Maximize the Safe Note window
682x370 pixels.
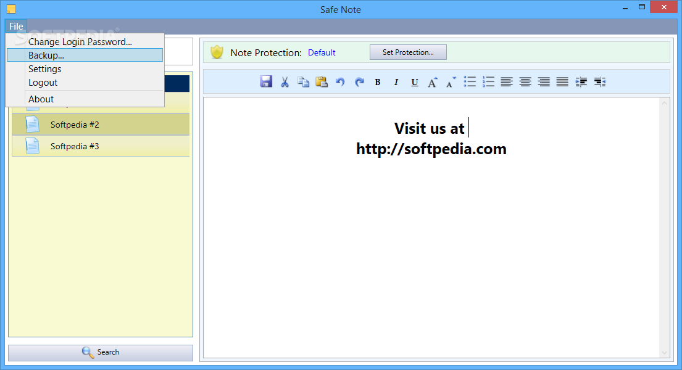641,7
